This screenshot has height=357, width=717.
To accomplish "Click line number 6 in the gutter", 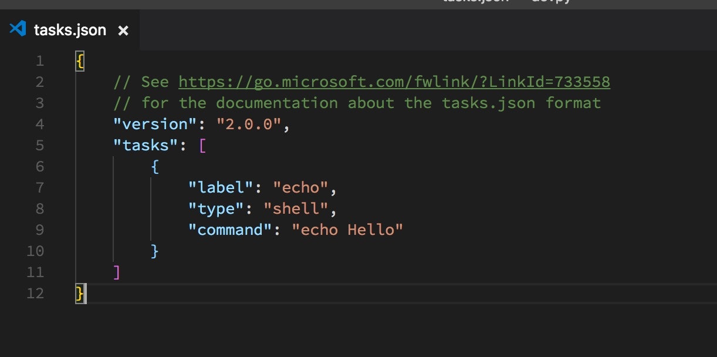I will pyautogui.click(x=39, y=166).
